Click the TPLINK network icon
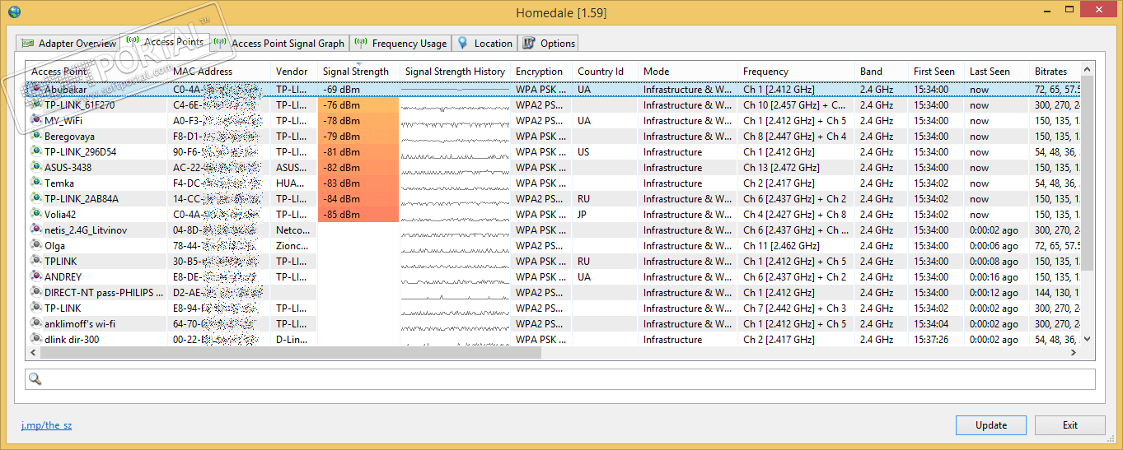This screenshot has width=1123, height=450. [36, 261]
